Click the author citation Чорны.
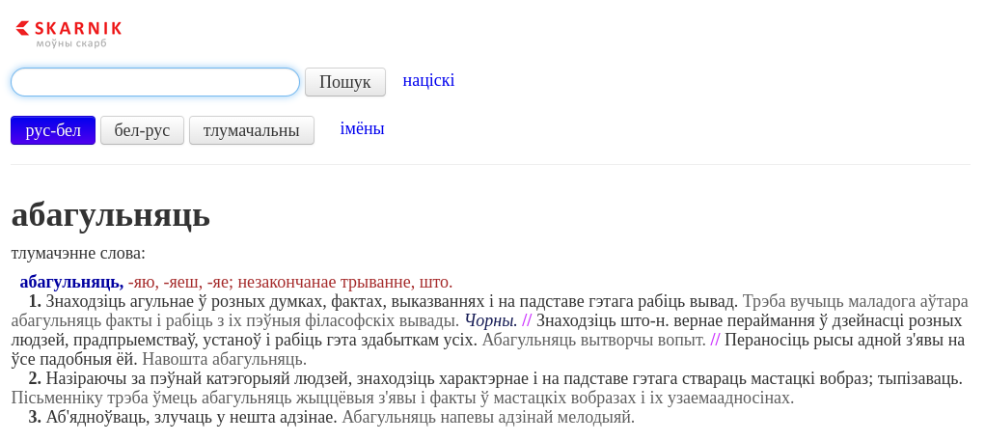Image resolution: width=985 pixels, height=441 pixels. point(491,321)
